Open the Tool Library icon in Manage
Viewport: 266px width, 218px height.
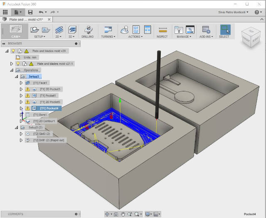click(x=179, y=30)
